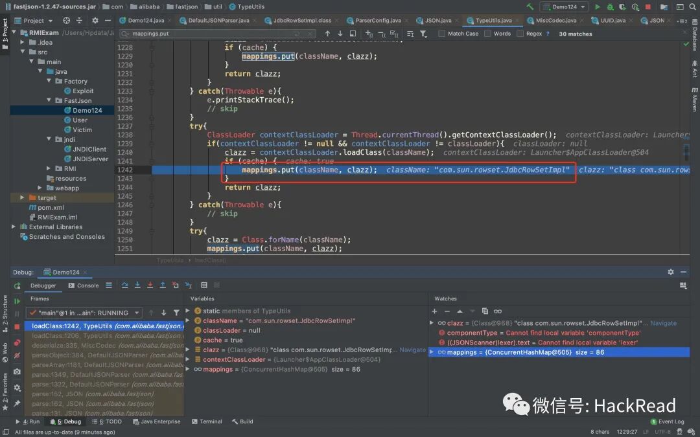Enable Words checkbox in search bar
700x437 pixels.
[487, 34]
